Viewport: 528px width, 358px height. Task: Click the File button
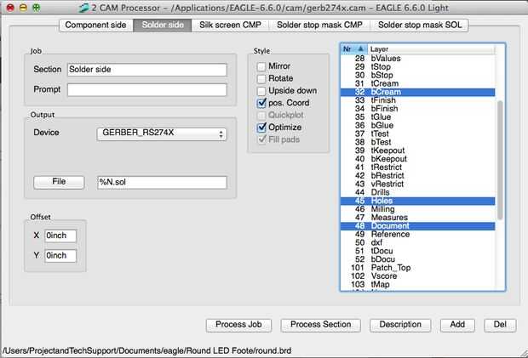(x=59, y=182)
